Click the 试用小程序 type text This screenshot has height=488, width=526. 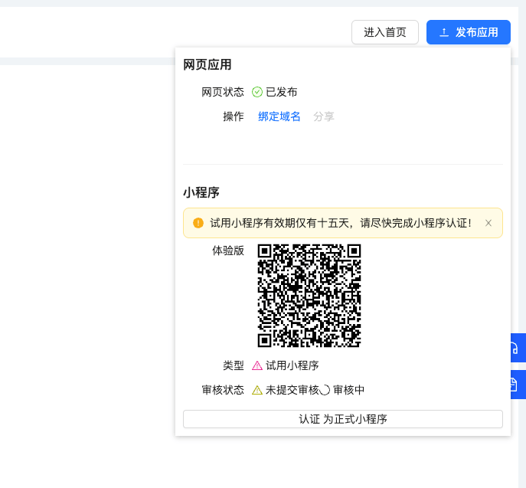coord(292,365)
